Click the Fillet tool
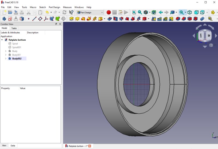 [x=178, y=19]
